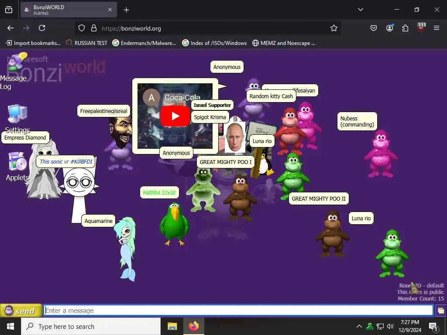The width and height of the screenshot is (447, 335).
Task: Open the Settings computer icon
Action: 17,115
